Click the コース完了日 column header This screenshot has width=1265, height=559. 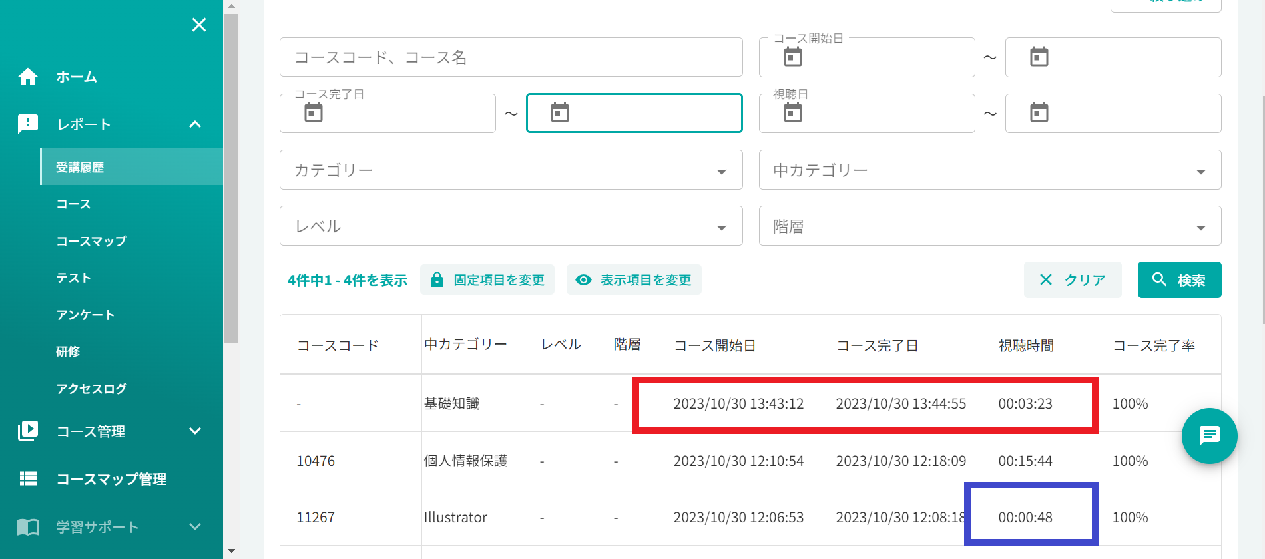878,345
